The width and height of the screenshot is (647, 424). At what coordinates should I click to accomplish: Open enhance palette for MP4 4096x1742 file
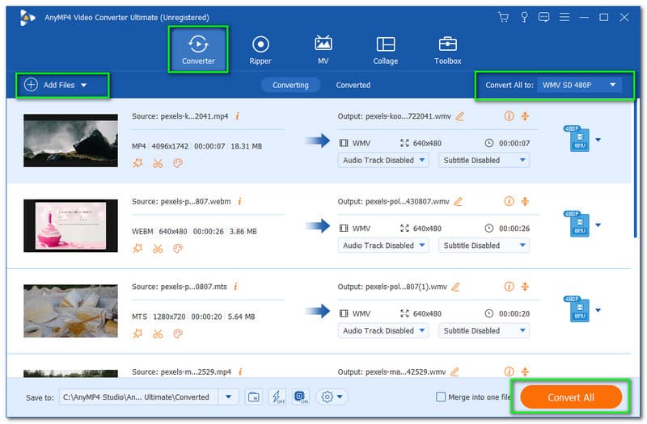[178, 163]
